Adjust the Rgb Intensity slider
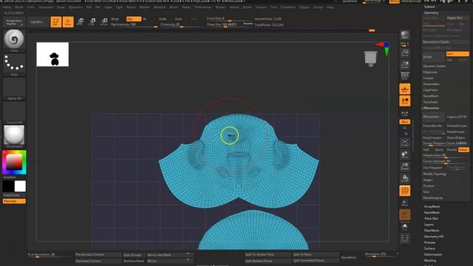 point(135,24)
